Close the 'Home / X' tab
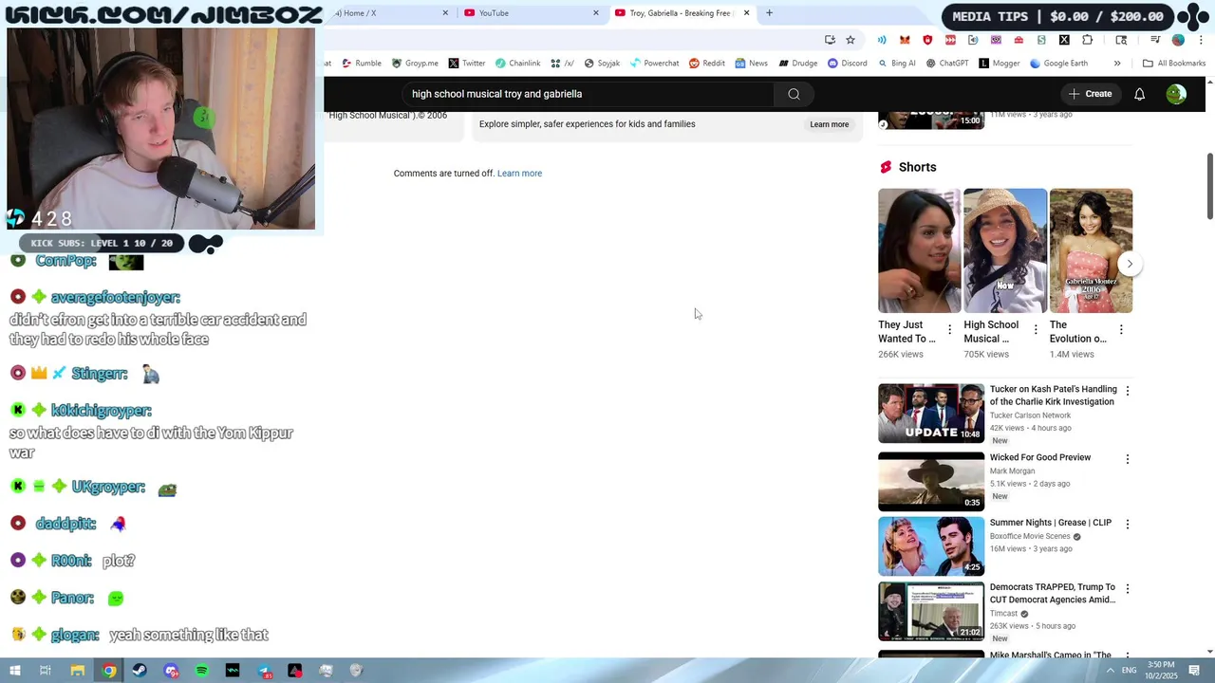 (x=445, y=13)
